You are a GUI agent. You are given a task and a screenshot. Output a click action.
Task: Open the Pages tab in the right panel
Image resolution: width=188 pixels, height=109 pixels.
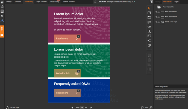click(176, 2)
